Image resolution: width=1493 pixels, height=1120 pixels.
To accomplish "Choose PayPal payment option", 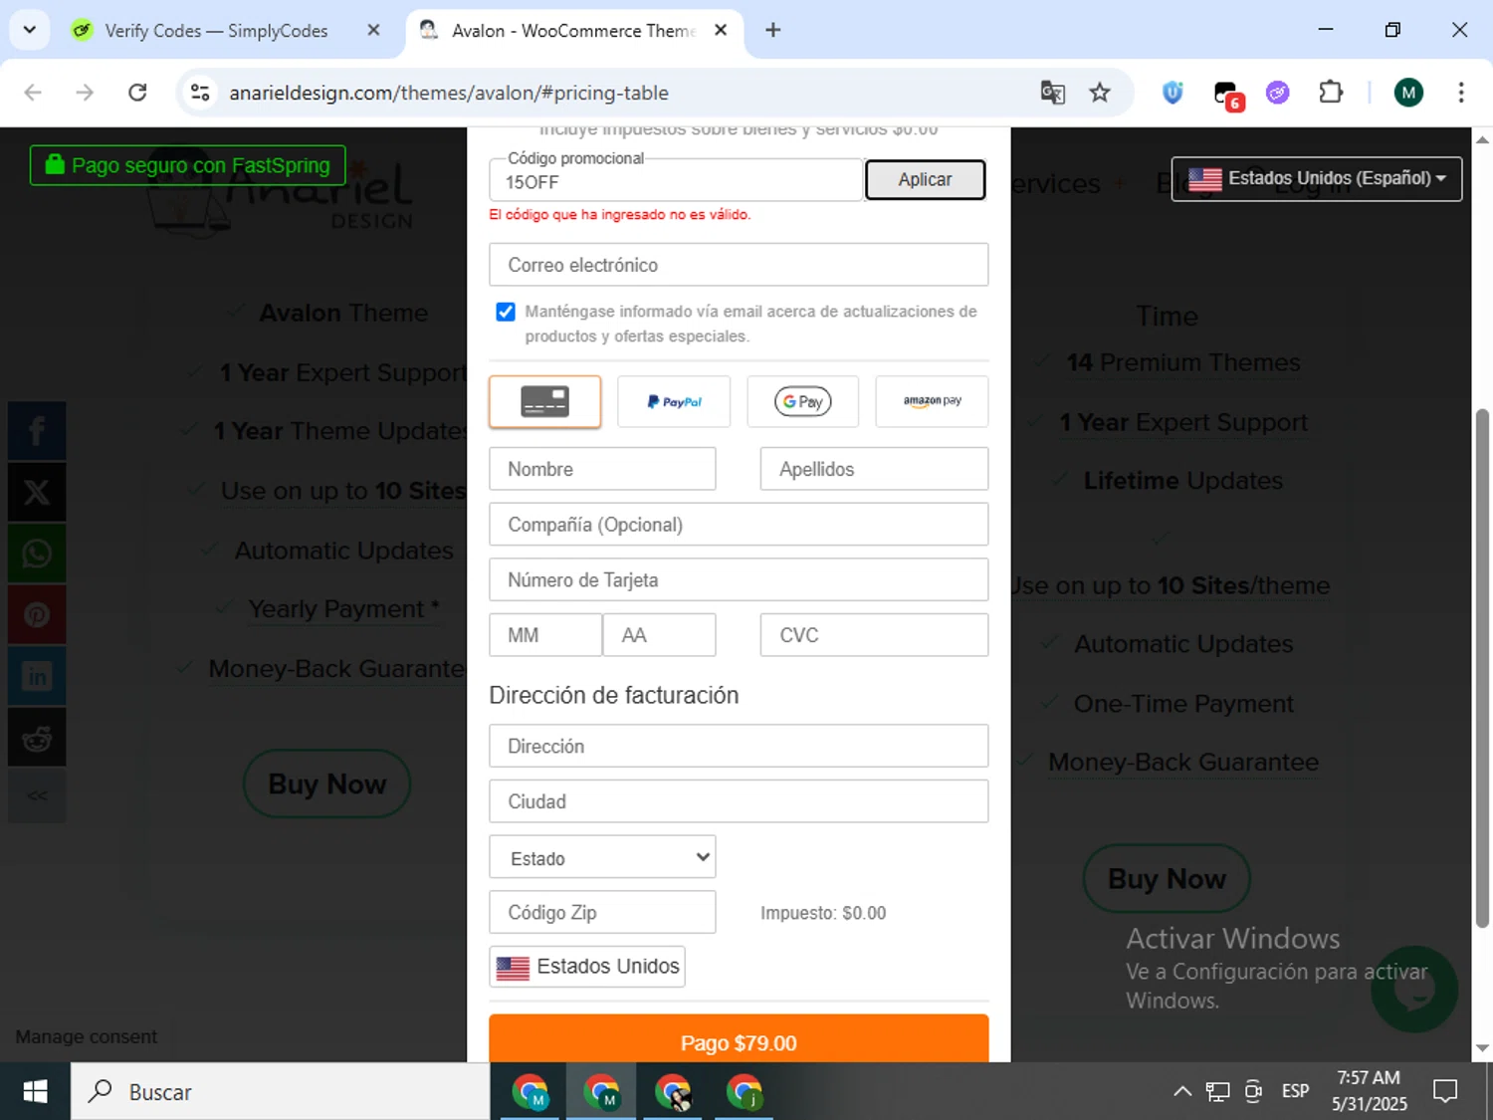I will [674, 401].
